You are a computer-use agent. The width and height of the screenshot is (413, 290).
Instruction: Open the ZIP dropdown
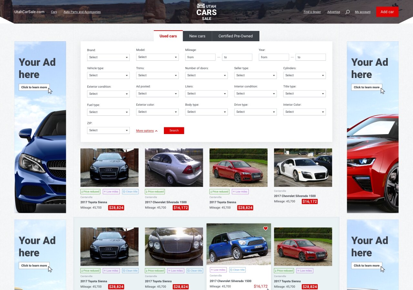click(108, 130)
